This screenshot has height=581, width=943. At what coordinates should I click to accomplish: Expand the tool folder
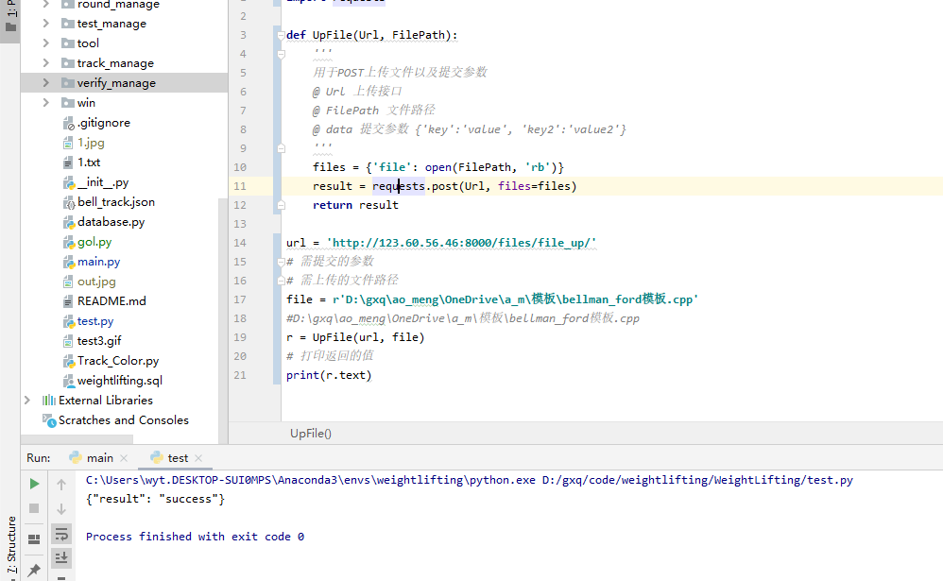(45, 43)
